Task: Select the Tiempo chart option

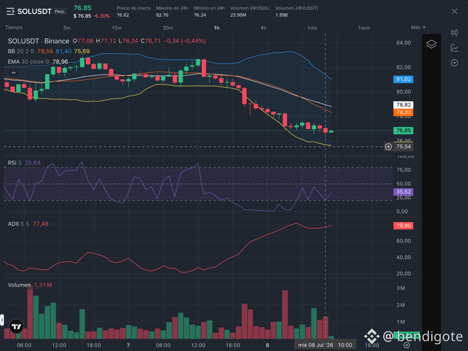Action: (14, 28)
